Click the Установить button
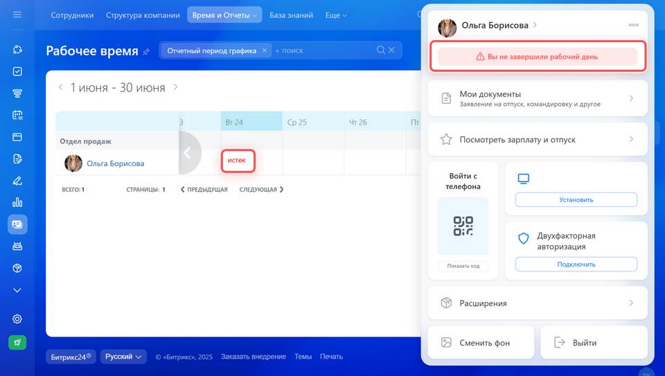The height and width of the screenshot is (376, 665). tap(576, 199)
